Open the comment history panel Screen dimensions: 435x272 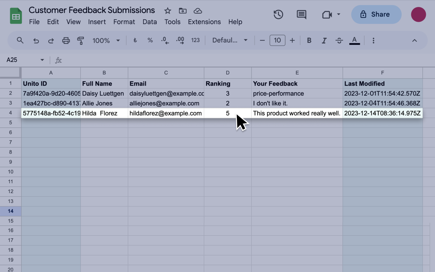(x=301, y=14)
